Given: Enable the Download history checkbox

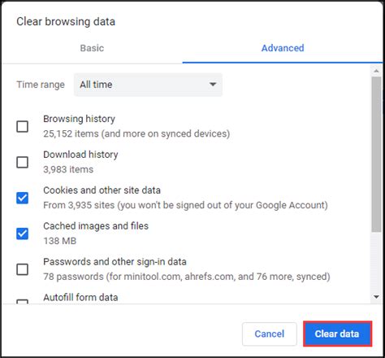Looking at the screenshot, I should 22,162.
